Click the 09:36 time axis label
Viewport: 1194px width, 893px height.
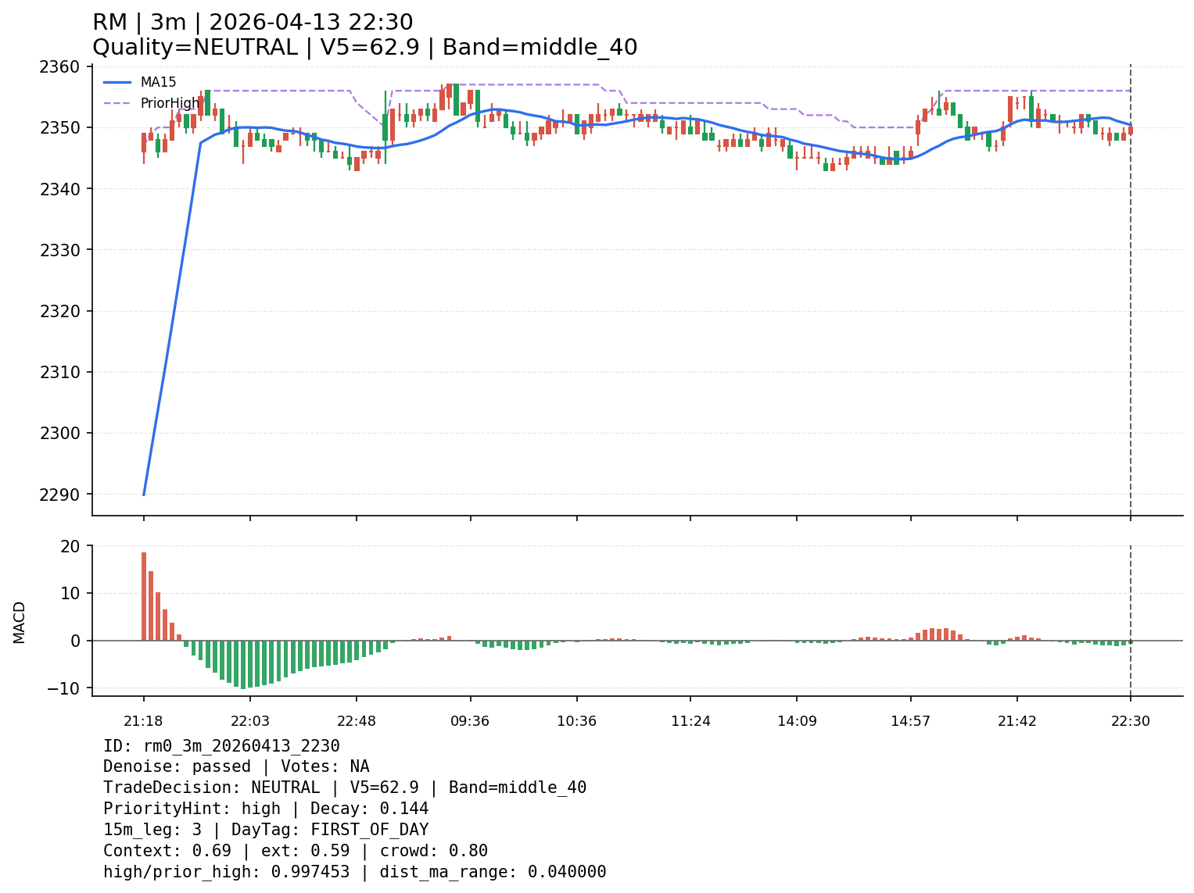(x=470, y=721)
